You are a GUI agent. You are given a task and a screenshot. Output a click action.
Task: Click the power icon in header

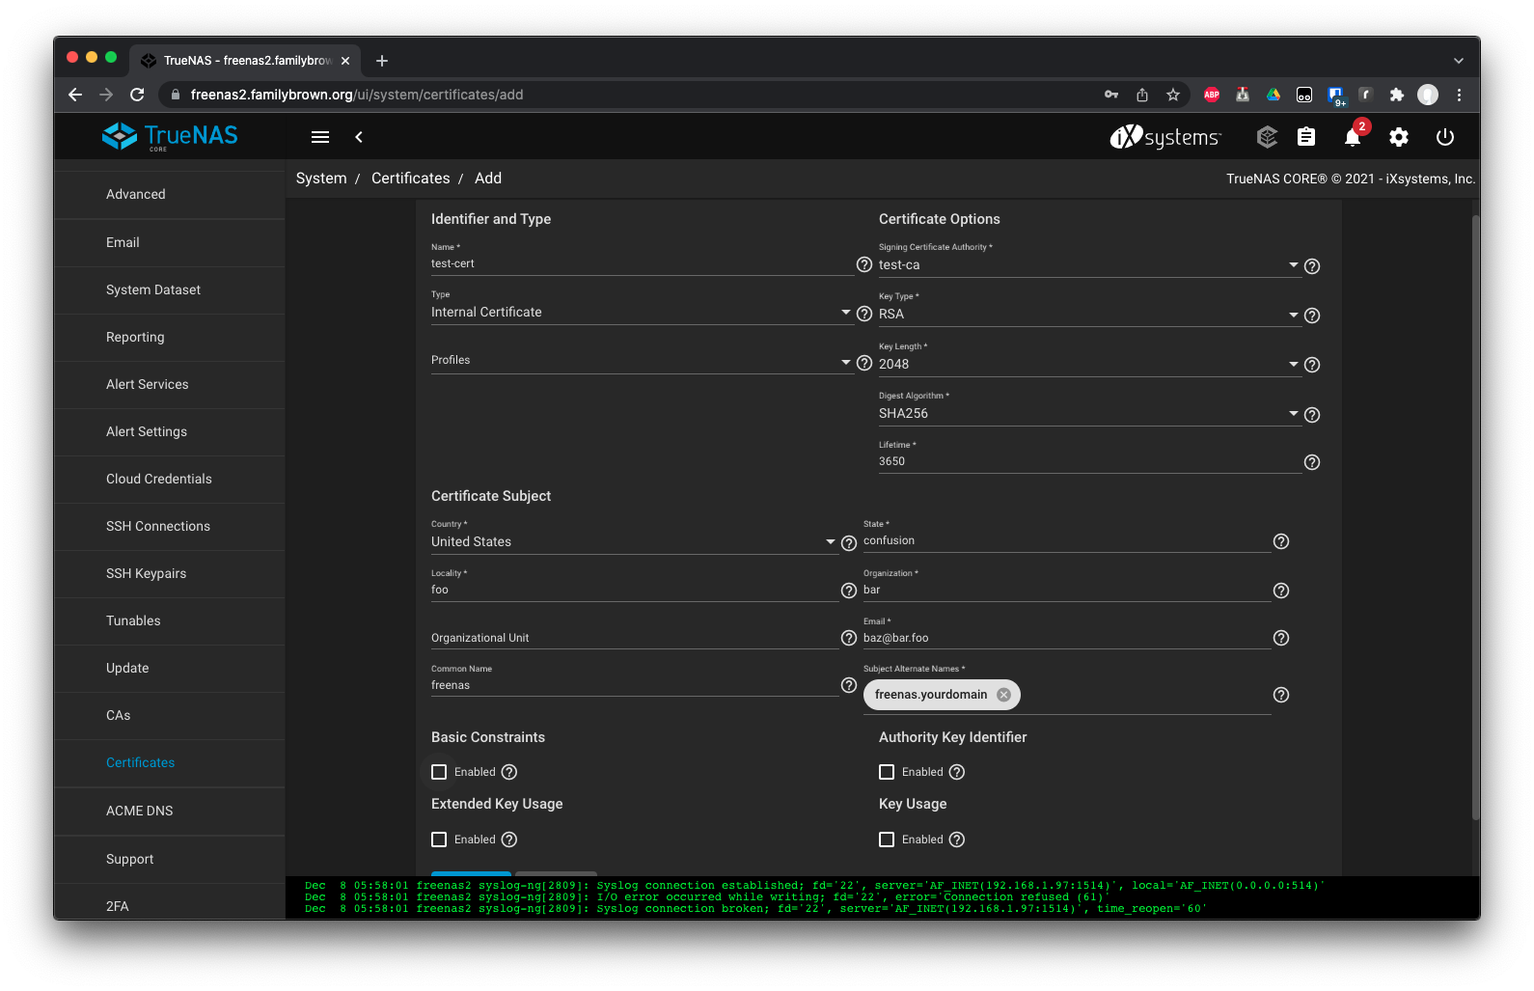pyautogui.click(x=1445, y=138)
